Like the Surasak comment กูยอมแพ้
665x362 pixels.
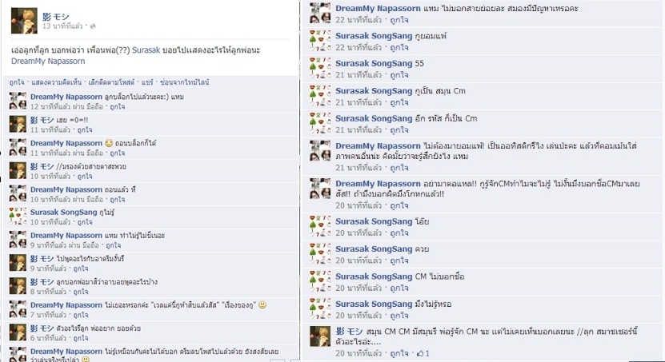click(399, 47)
